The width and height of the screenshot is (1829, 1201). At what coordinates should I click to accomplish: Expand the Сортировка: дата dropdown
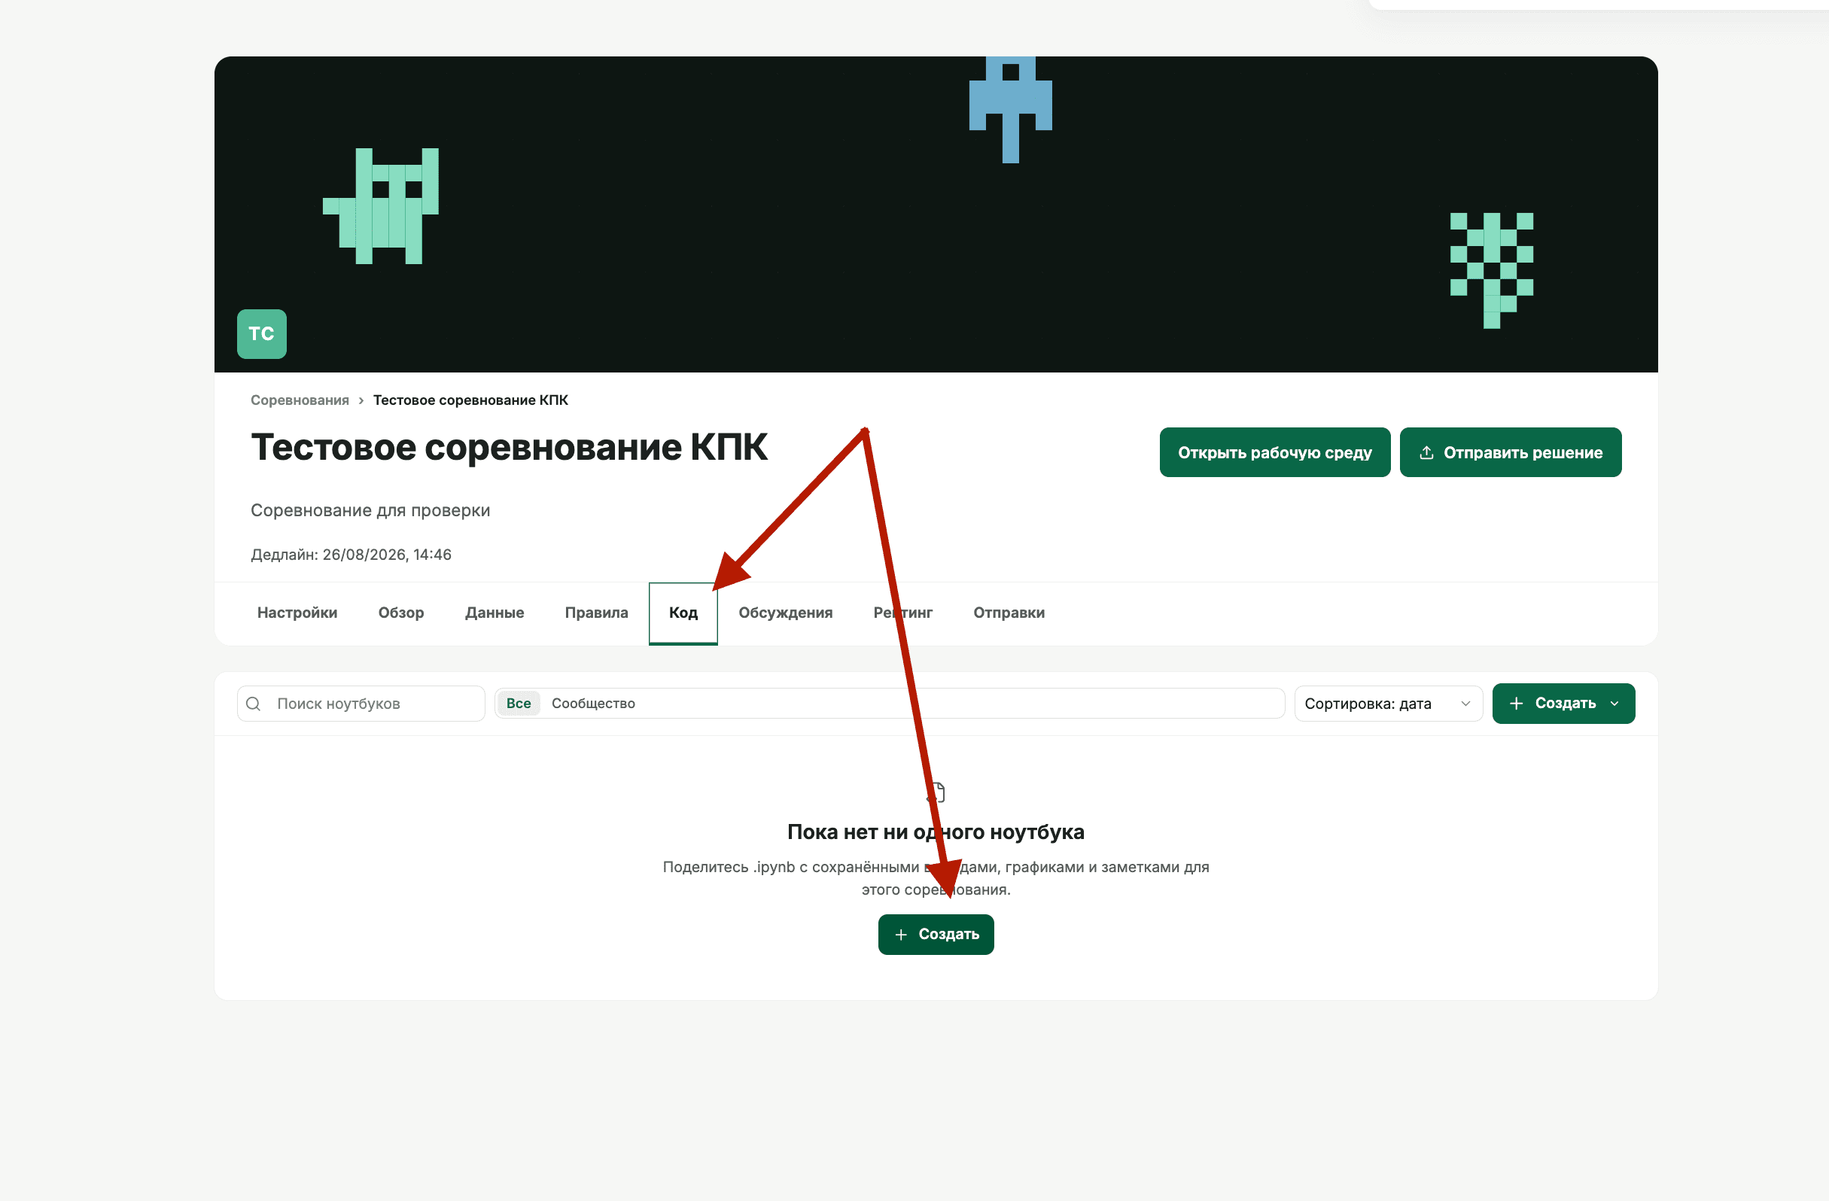coord(1389,703)
